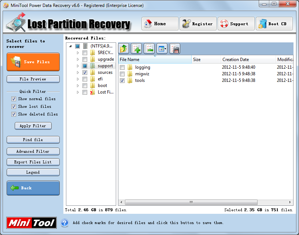Expand the boot tree node

tap(78, 86)
